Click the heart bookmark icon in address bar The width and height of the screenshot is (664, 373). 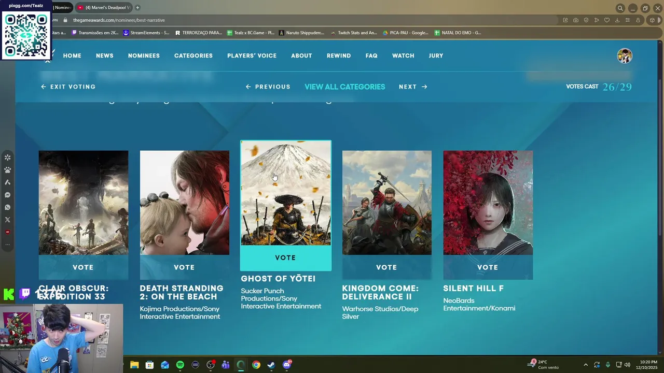click(x=607, y=20)
